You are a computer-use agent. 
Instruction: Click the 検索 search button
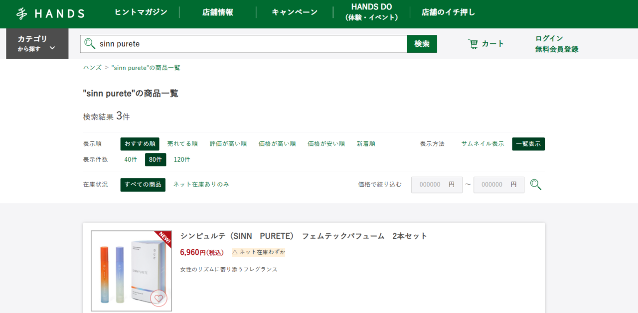pyautogui.click(x=422, y=44)
